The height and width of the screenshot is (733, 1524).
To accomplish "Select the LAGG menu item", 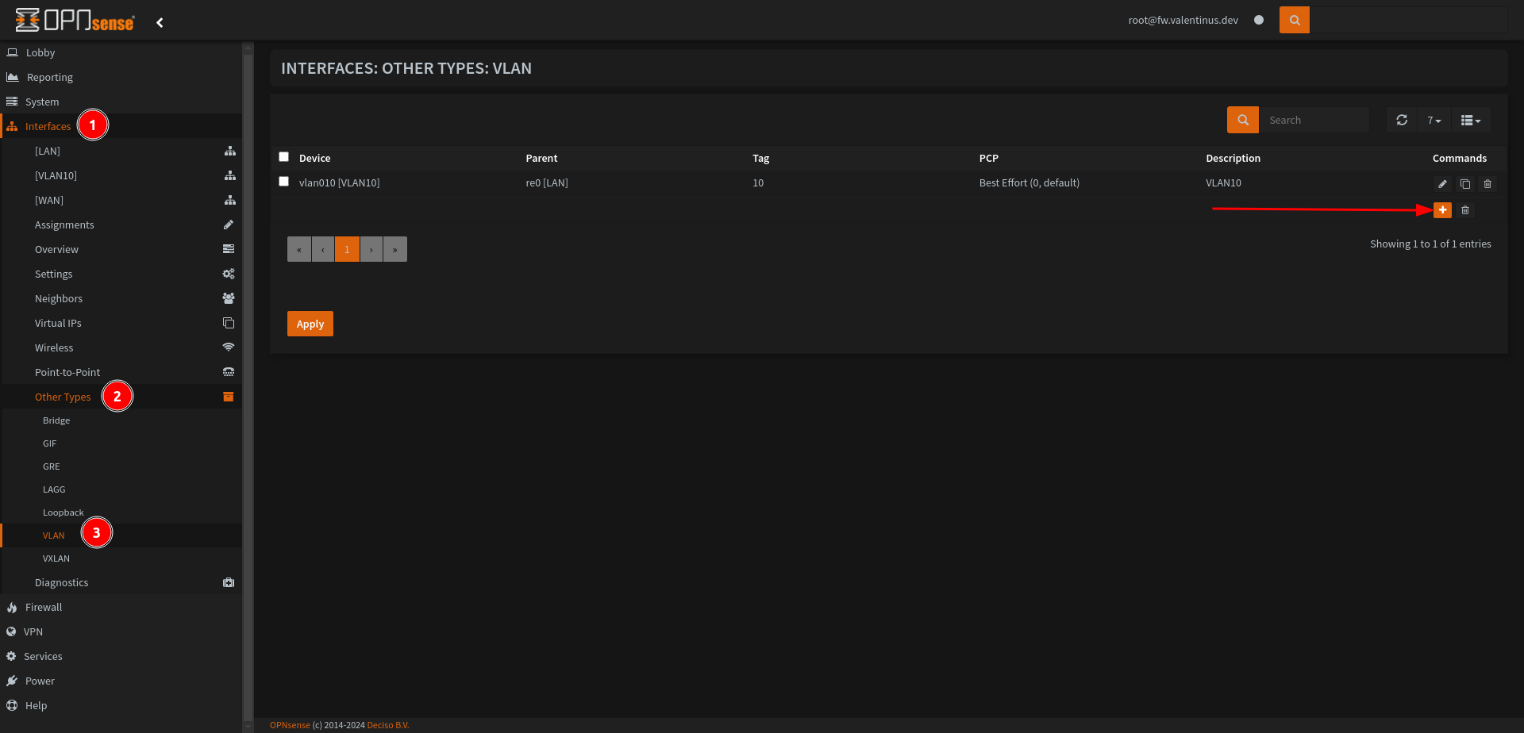I will [54, 489].
